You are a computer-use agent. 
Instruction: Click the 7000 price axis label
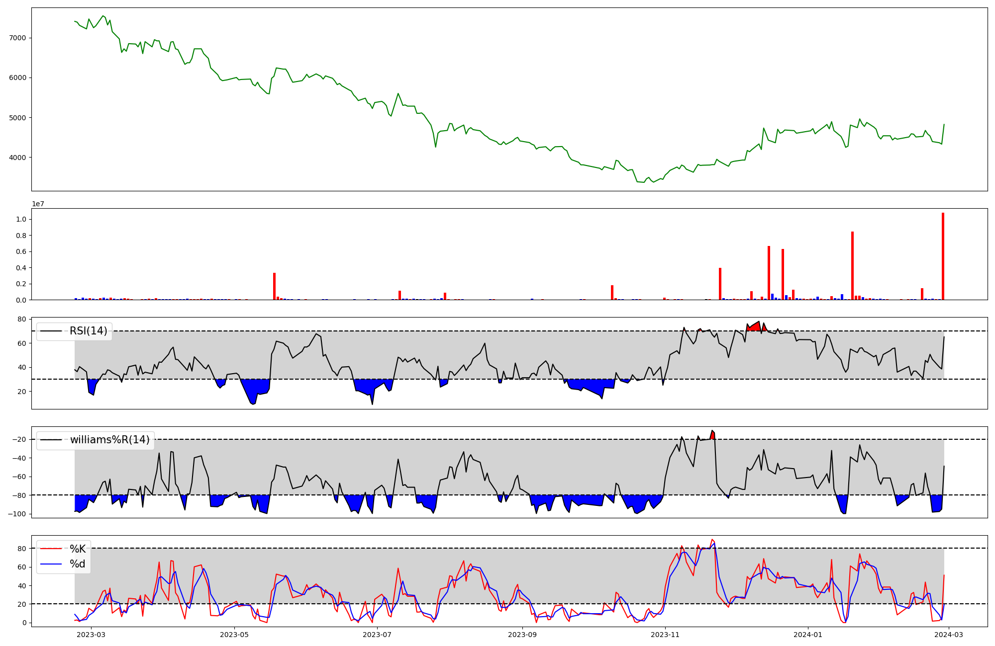(x=17, y=38)
